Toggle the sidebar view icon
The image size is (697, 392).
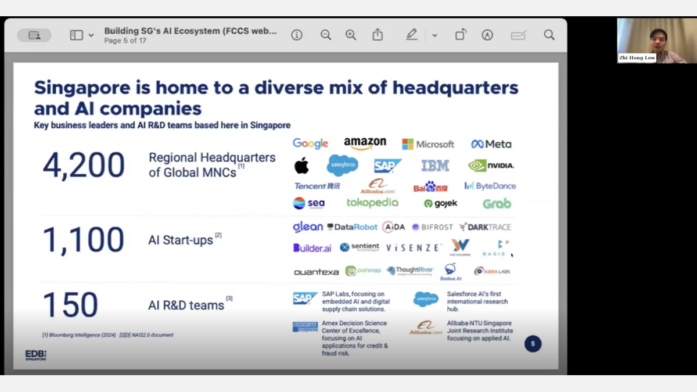76,35
